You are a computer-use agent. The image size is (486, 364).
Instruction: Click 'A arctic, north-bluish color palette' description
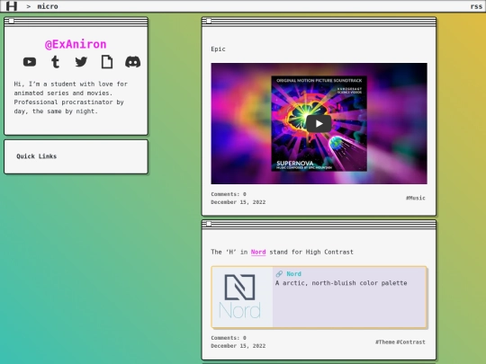341,283
